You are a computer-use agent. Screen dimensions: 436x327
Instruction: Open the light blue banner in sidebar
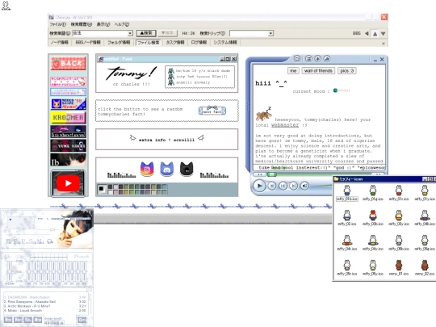coord(69,92)
